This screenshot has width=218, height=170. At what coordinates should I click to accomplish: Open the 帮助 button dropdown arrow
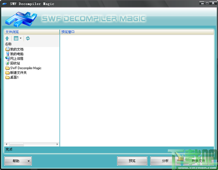[28, 161]
